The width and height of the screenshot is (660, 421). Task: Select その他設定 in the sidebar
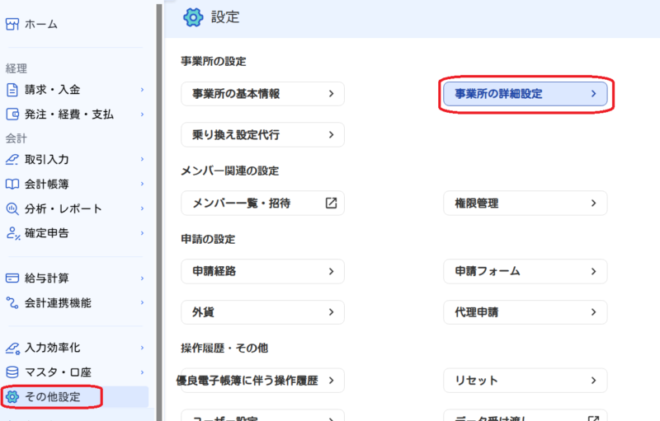[x=53, y=397]
